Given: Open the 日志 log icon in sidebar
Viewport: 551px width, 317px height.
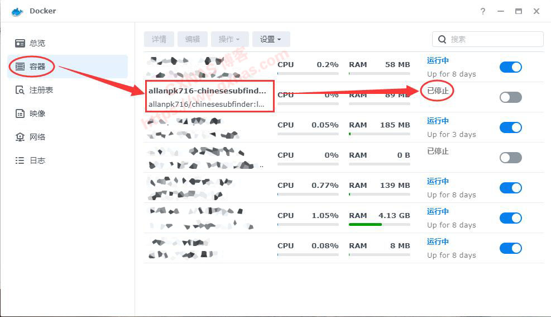Looking at the screenshot, I should click(x=20, y=160).
